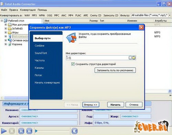172x135 pixels.
Task: Select the Частота step in wizard sidebar
Action: click(x=40, y=60)
